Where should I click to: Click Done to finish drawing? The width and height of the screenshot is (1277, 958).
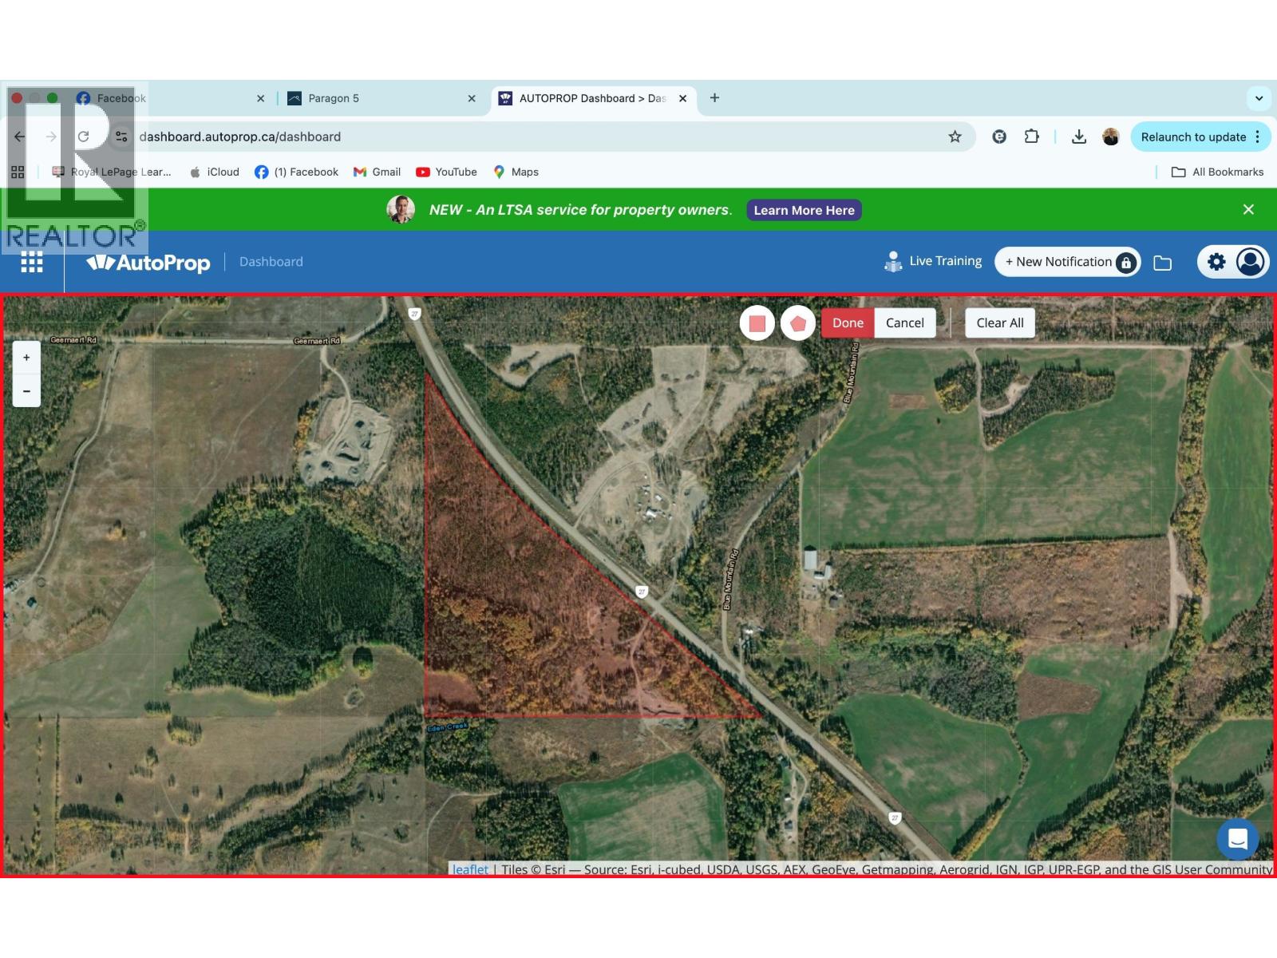coord(848,323)
